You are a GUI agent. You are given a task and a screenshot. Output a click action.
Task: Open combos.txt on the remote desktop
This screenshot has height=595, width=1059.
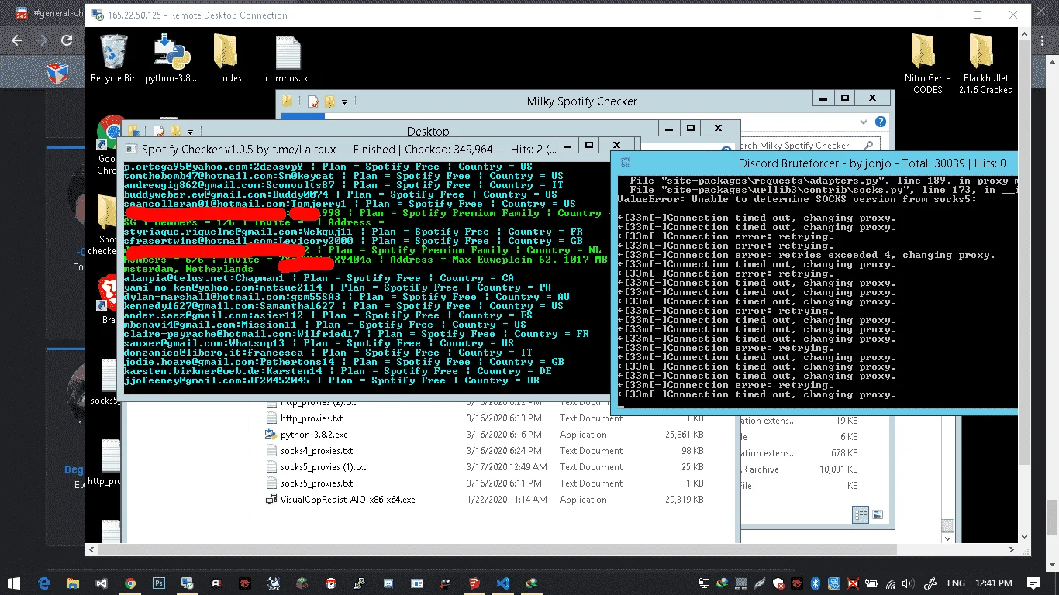coord(288,58)
